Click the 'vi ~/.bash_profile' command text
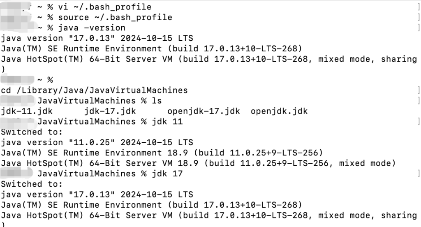 [105, 7]
